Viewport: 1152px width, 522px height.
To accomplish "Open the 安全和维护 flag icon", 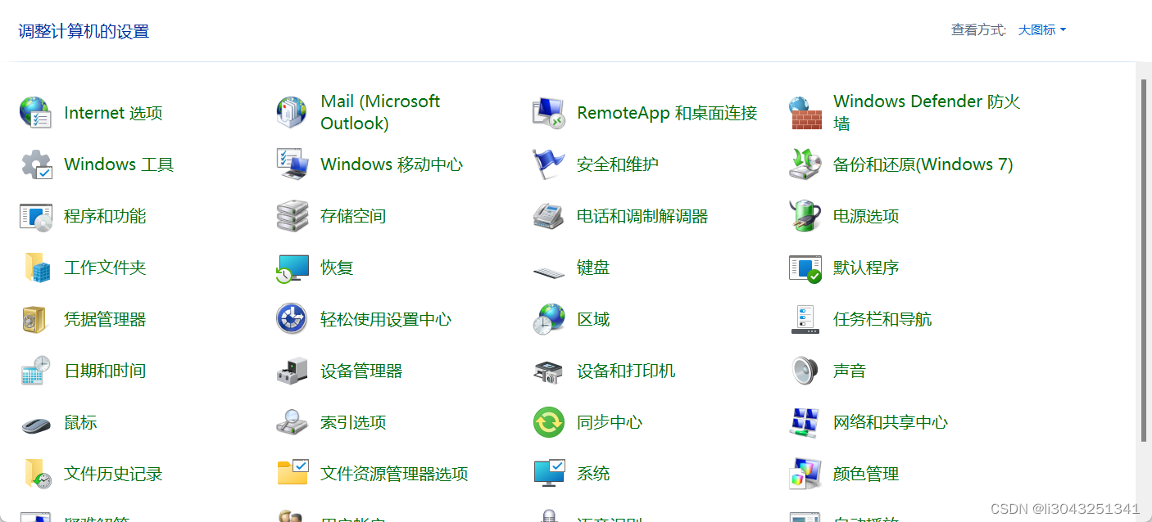I will click(x=548, y=164).
